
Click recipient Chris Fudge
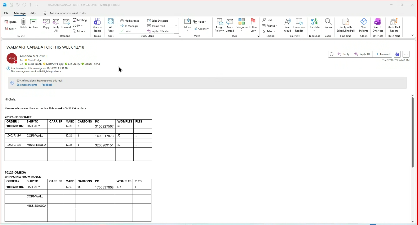35,60
